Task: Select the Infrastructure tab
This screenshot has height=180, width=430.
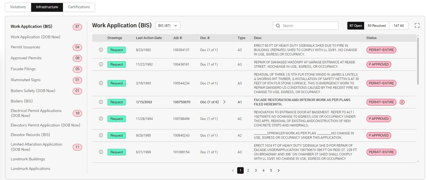Action: pos(47,7)
